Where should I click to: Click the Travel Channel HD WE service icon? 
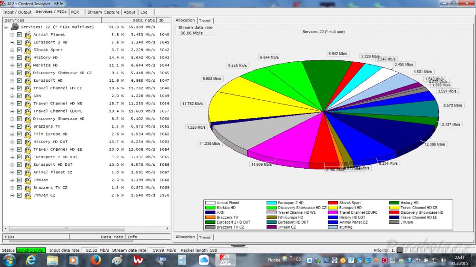click(28, 104)
